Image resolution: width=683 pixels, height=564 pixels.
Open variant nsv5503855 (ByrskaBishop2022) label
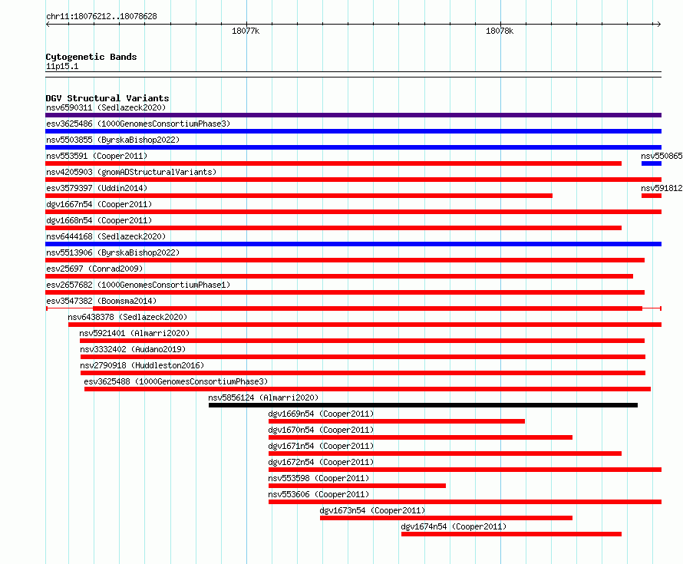click(113, 140)
